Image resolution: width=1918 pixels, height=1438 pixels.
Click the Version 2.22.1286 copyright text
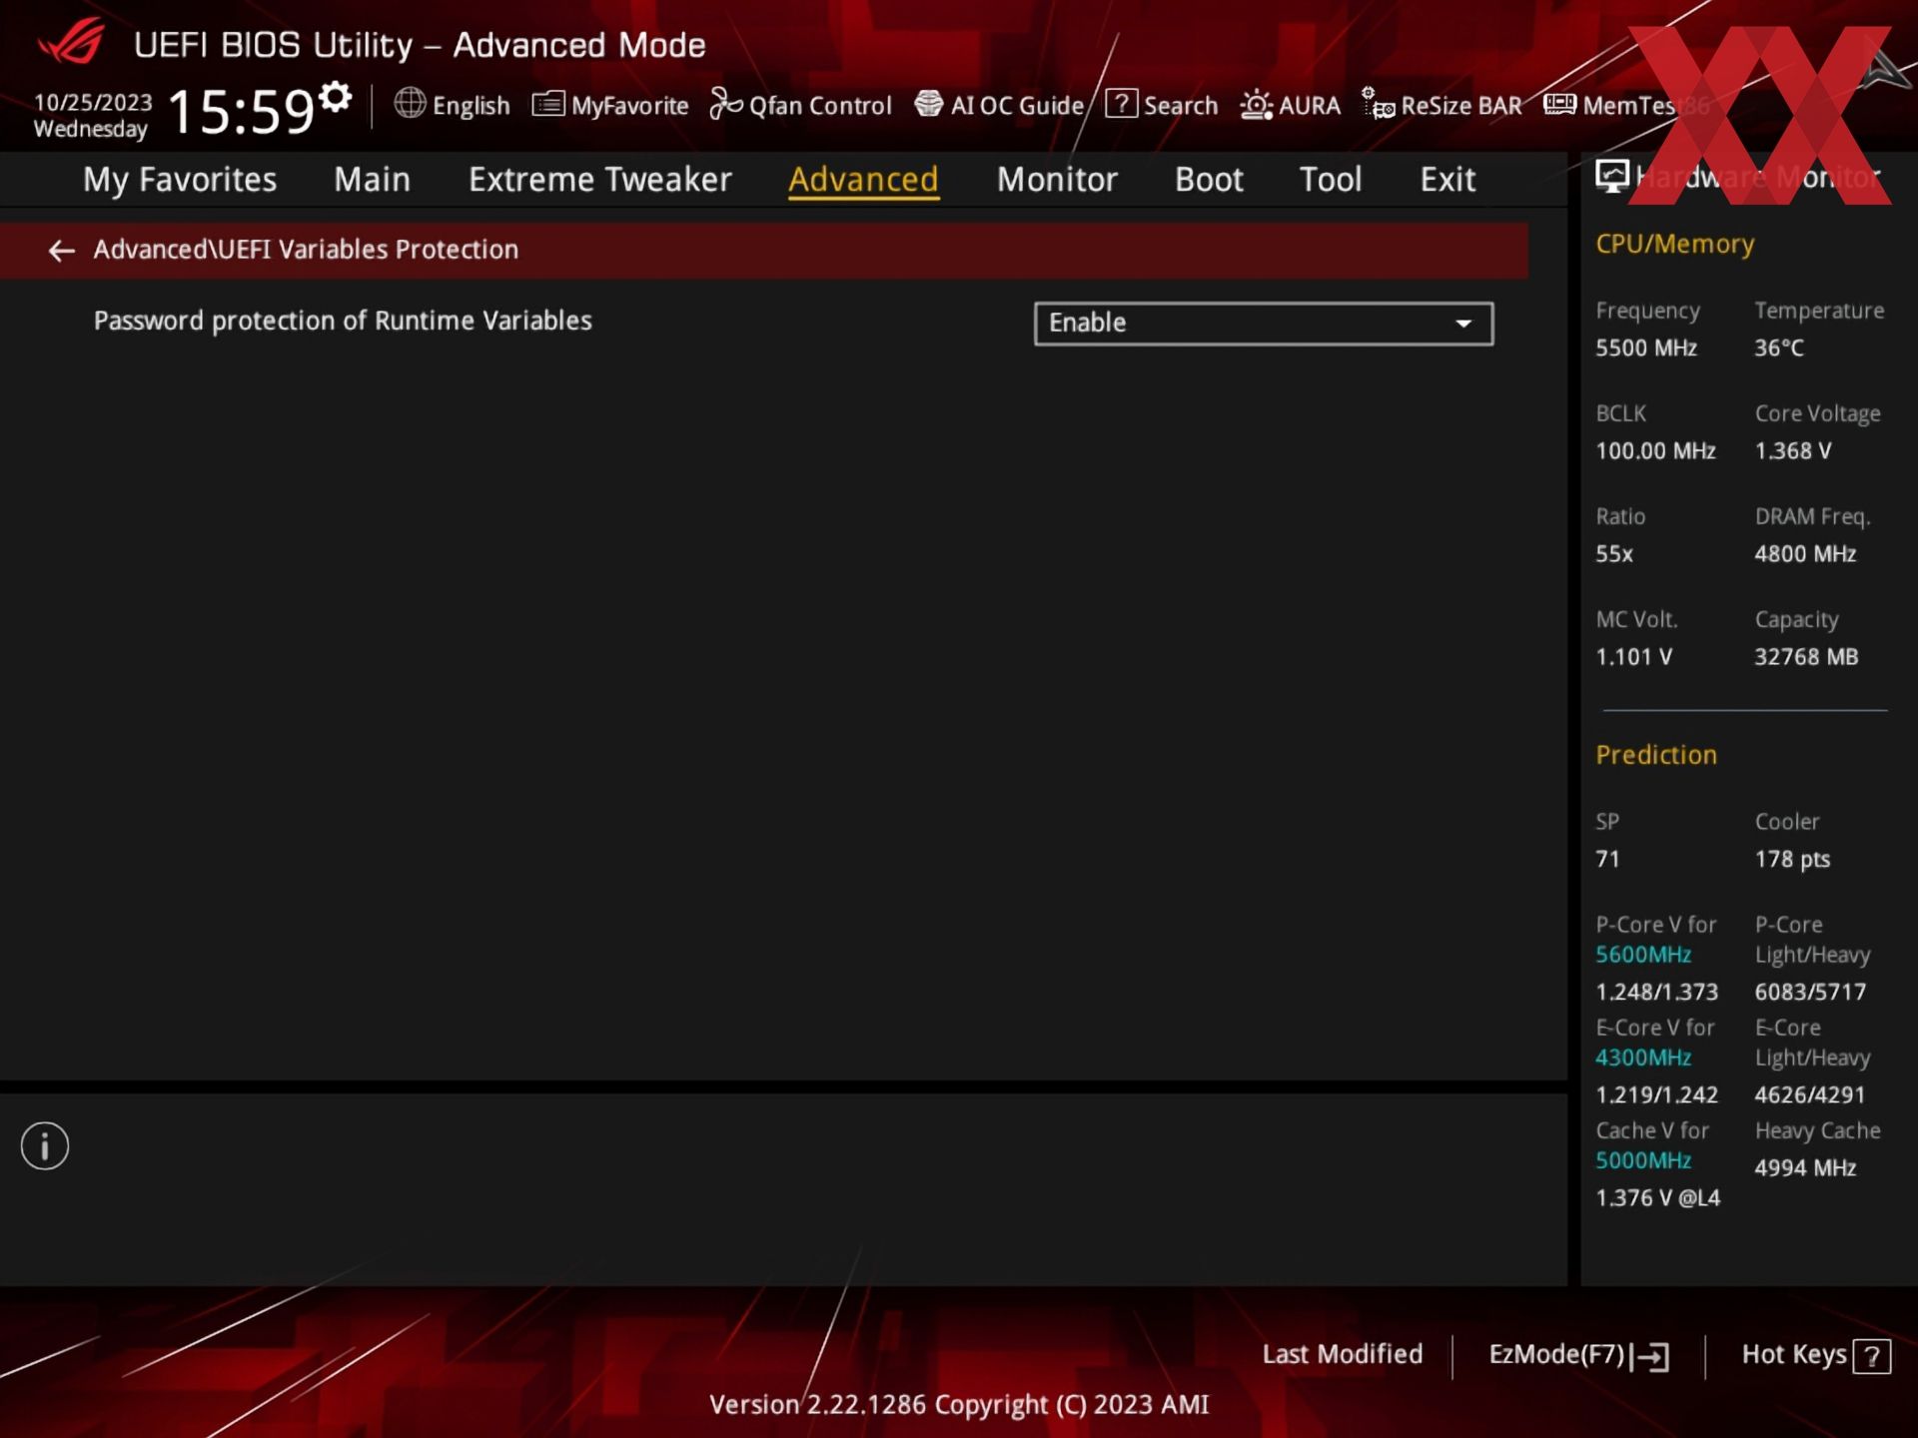point(959,1405)
